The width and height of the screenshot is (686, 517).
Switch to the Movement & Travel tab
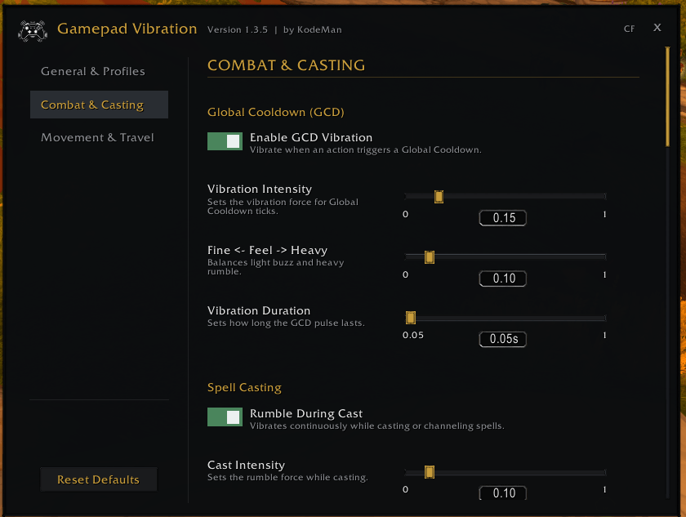click(97, 137)
